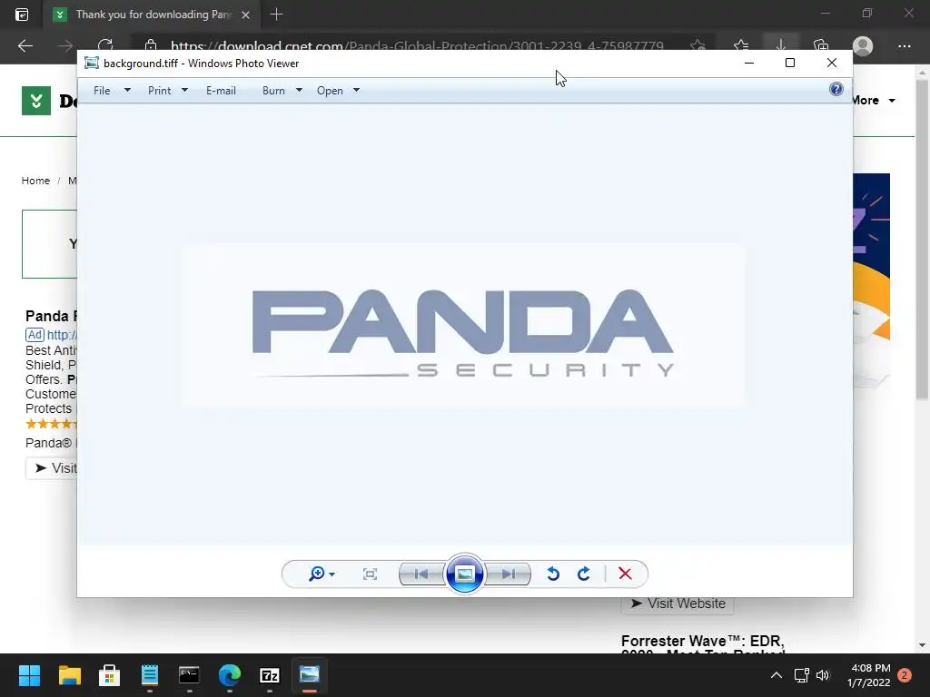Click the E-mail menu item

coord(222,91)
